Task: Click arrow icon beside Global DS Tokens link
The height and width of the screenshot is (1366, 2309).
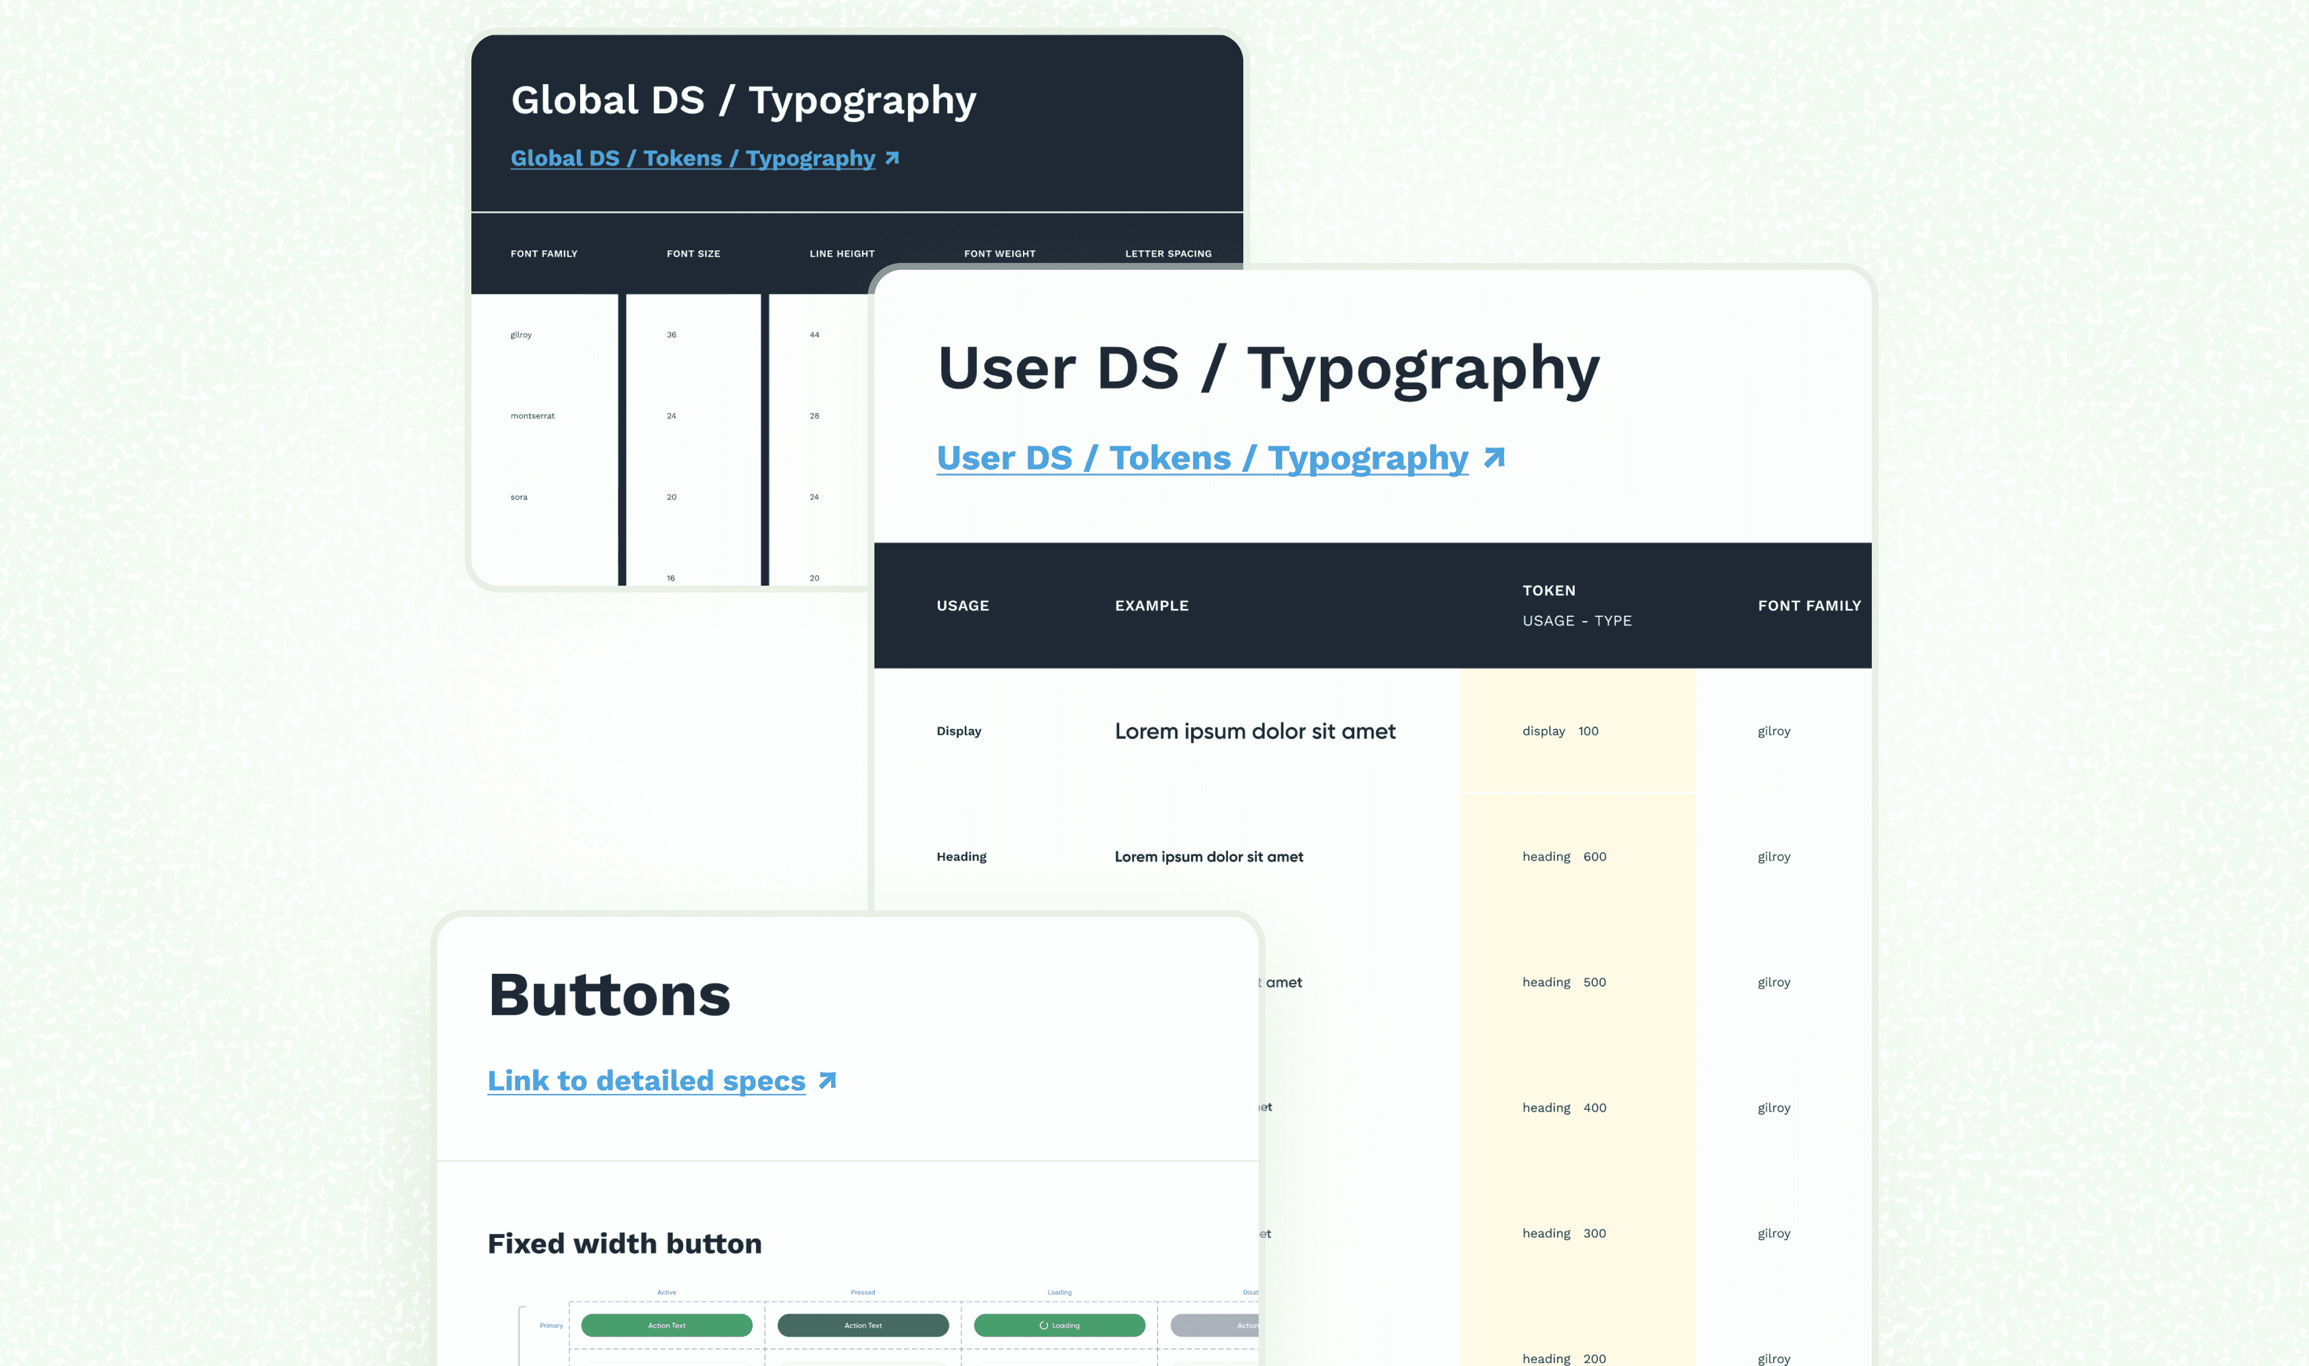Action: (891, 158)
